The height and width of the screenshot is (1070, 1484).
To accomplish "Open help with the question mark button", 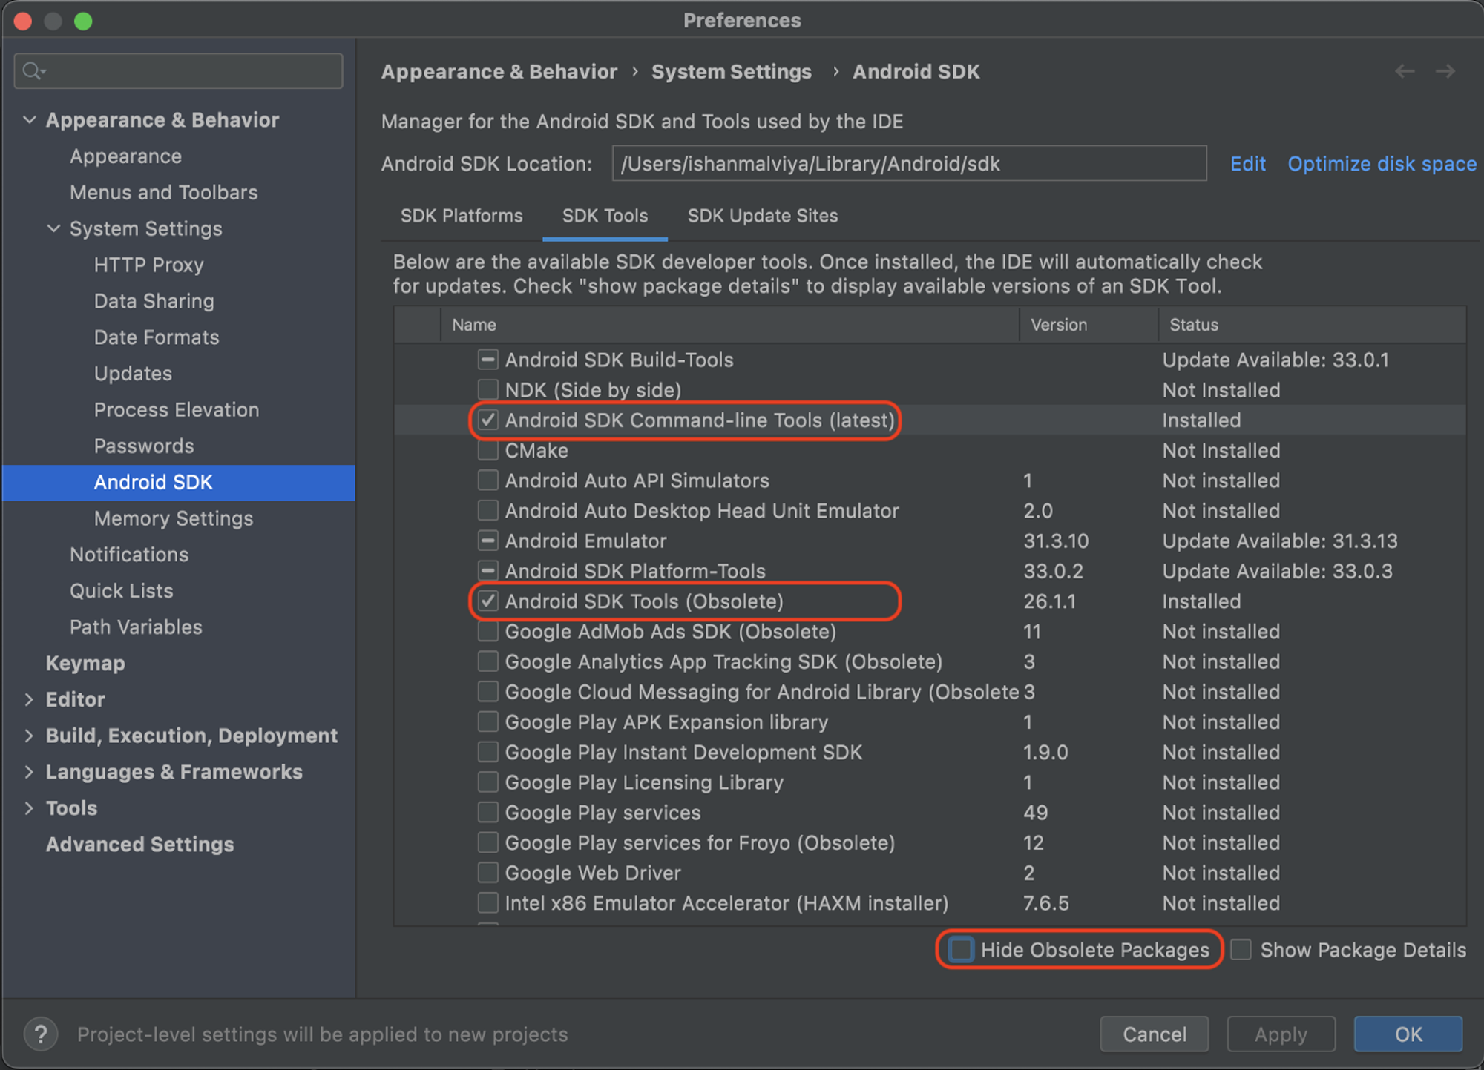I will click(41, 1034).
